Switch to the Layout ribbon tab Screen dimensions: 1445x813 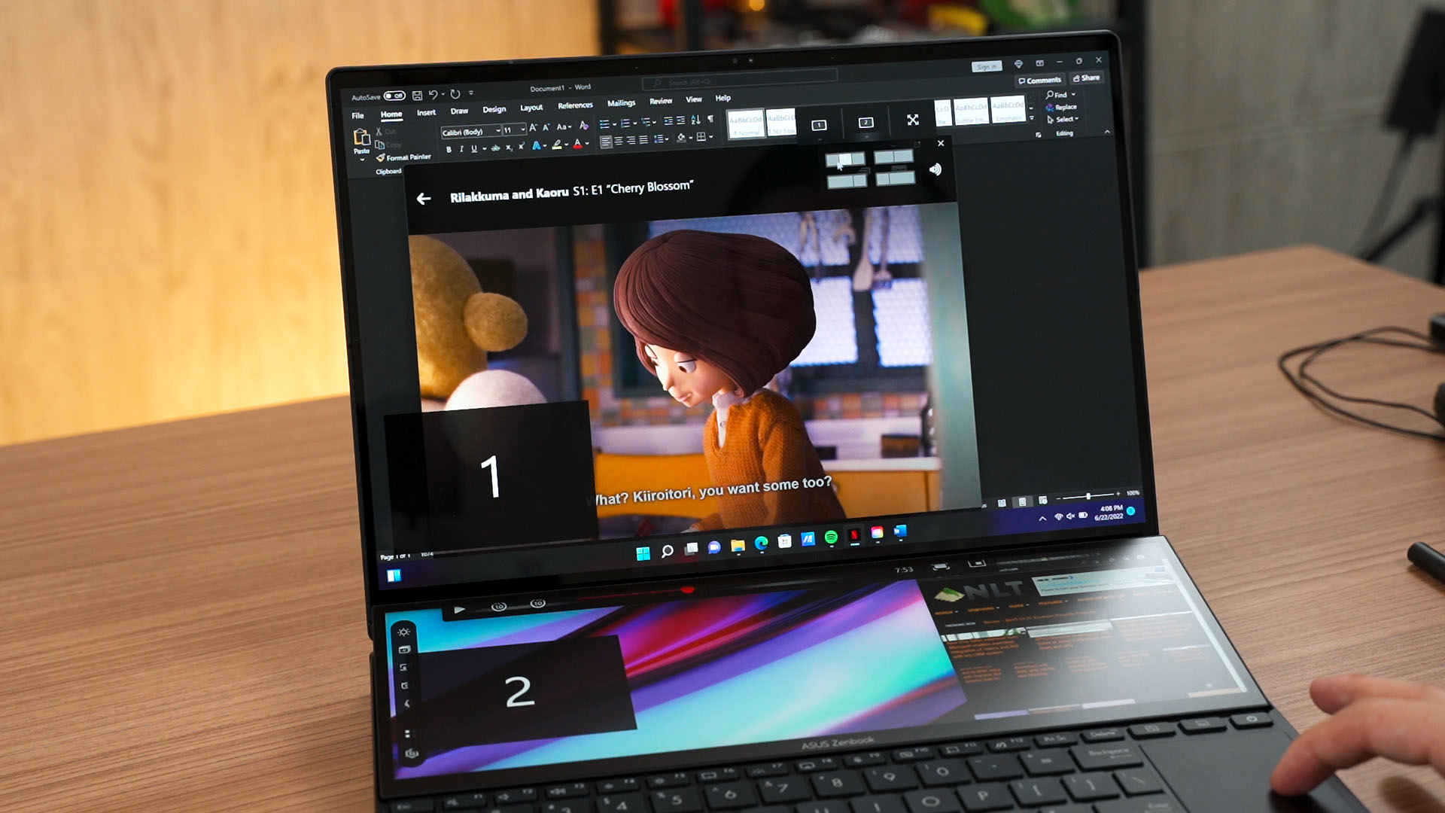click(x=531, y=108)
